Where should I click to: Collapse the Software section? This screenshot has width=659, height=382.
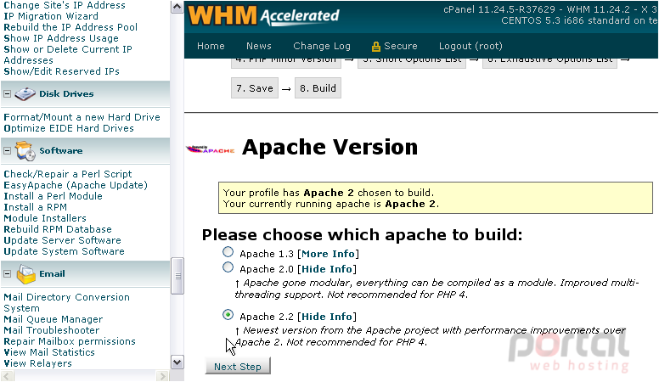(x=7, y=151)
